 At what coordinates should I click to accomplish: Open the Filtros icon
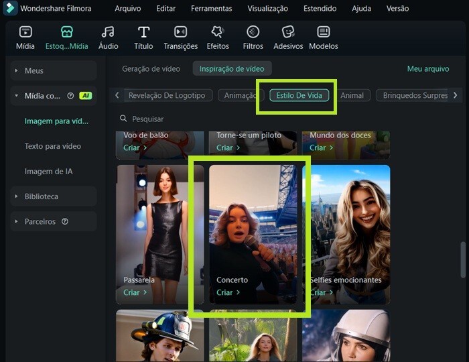pos(253,32)
